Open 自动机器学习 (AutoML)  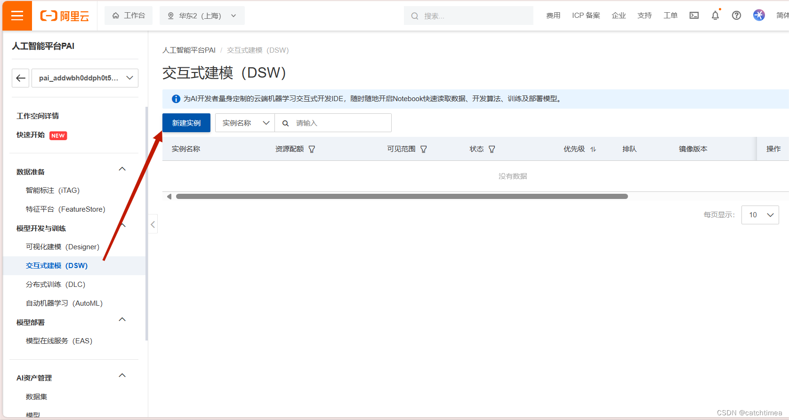tap(64, 303)
